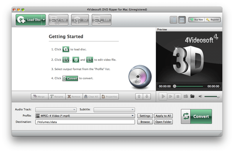Click the Properties button
This screenshot has height=153, width=234.
point(110,96)
